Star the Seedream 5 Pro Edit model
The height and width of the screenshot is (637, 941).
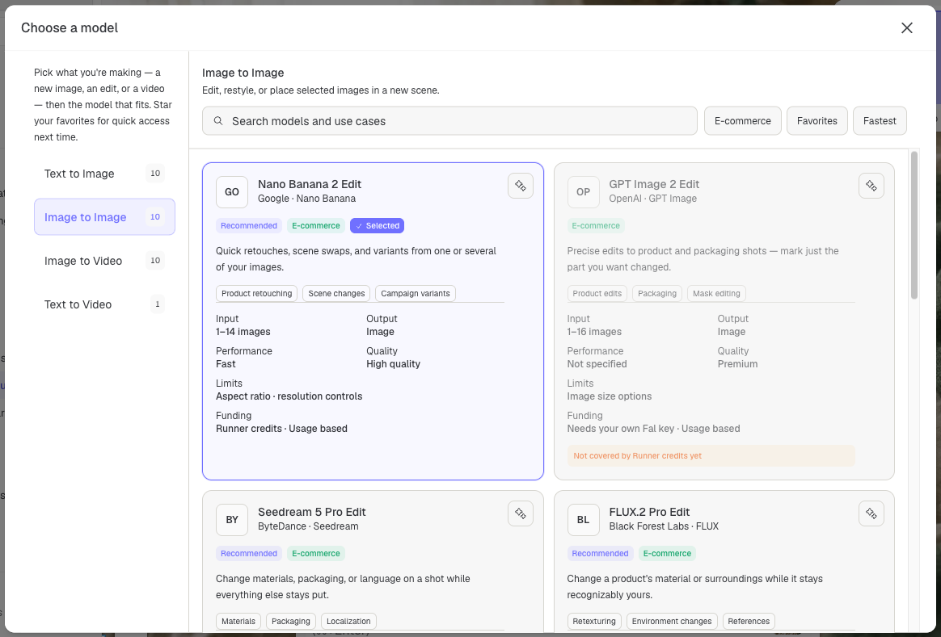(521, 513)
